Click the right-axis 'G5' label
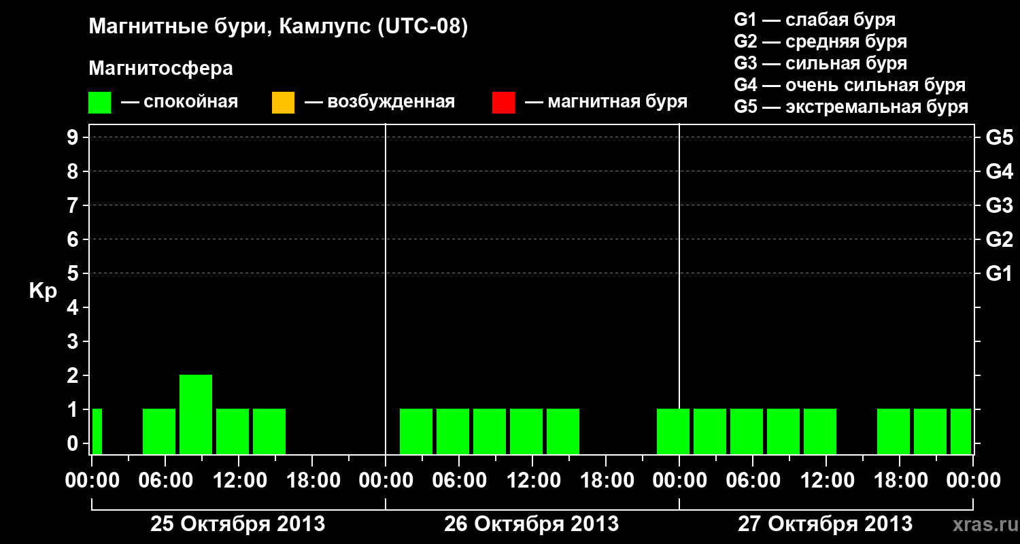 (999, 137)
